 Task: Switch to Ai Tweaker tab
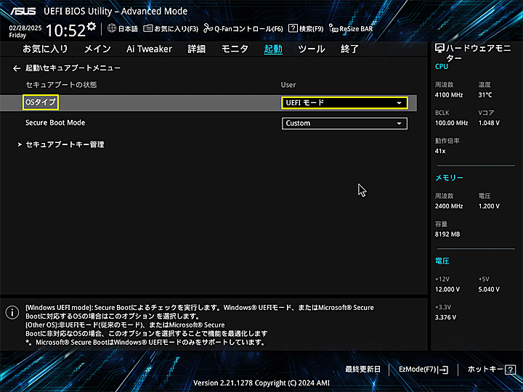[x=149, y=49]
